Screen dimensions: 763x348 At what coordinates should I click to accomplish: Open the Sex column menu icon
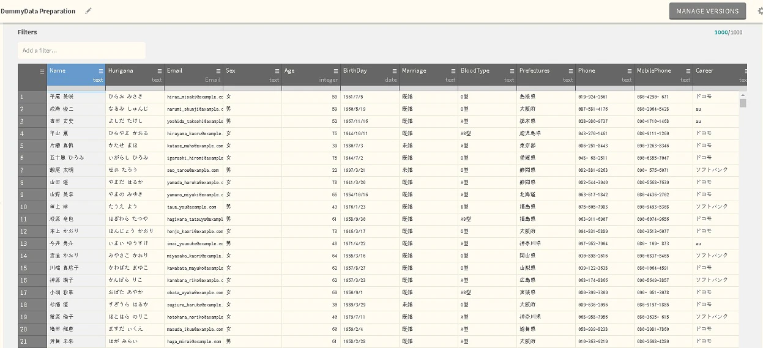277,71
